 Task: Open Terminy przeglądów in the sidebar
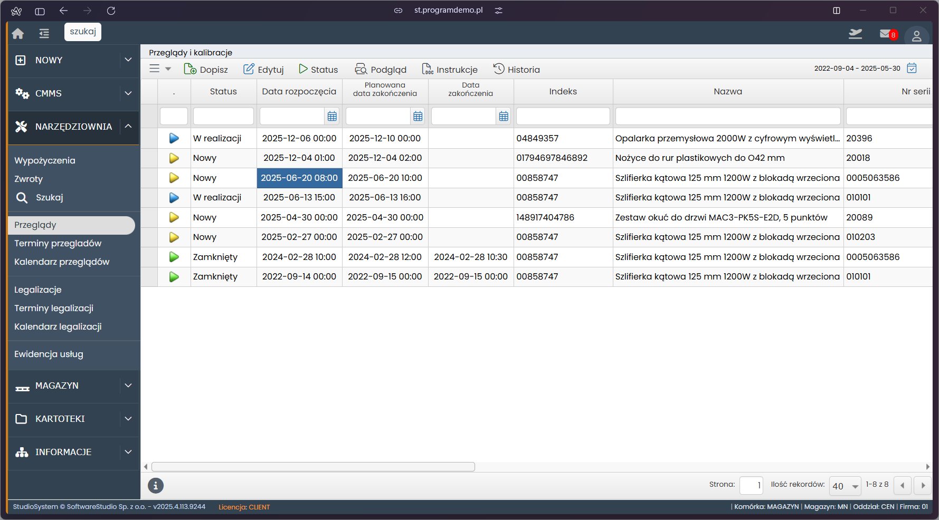click(x=58, y=243)
